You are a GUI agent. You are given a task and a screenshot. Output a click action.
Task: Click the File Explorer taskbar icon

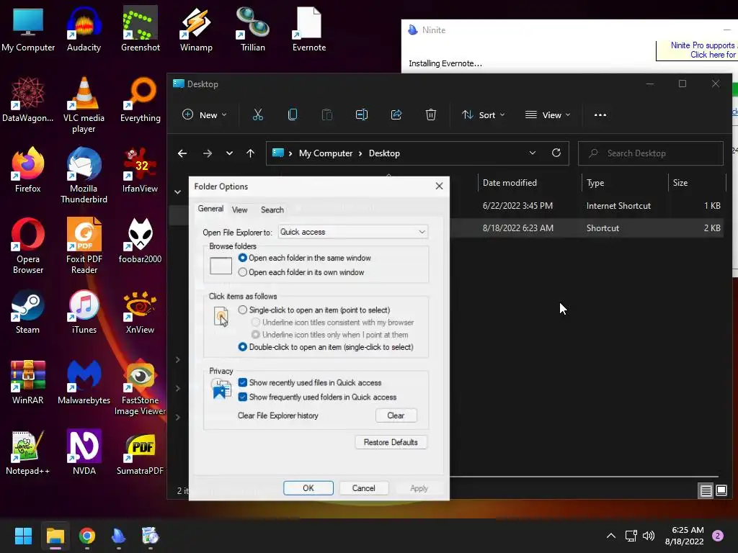pos(55,536)
